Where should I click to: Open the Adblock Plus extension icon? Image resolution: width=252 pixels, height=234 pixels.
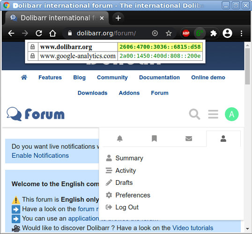pos(186,33)
